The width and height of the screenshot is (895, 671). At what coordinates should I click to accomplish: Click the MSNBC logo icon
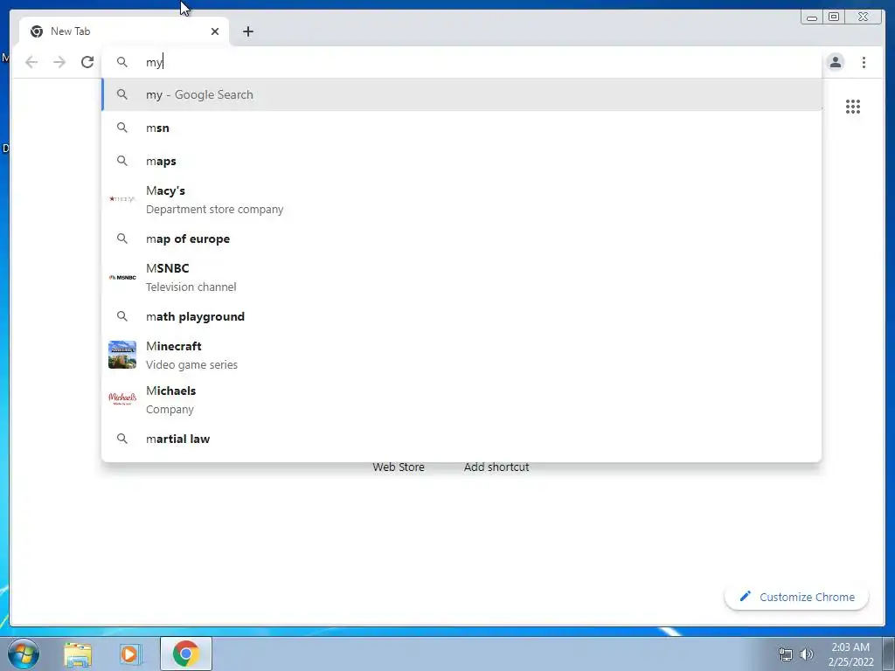click(x=122, y=277)
